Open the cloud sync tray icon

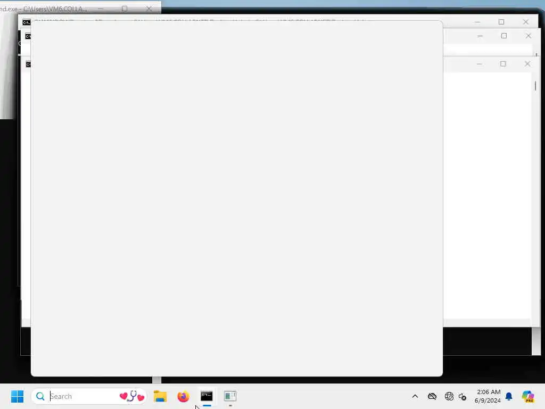point(432,396)
